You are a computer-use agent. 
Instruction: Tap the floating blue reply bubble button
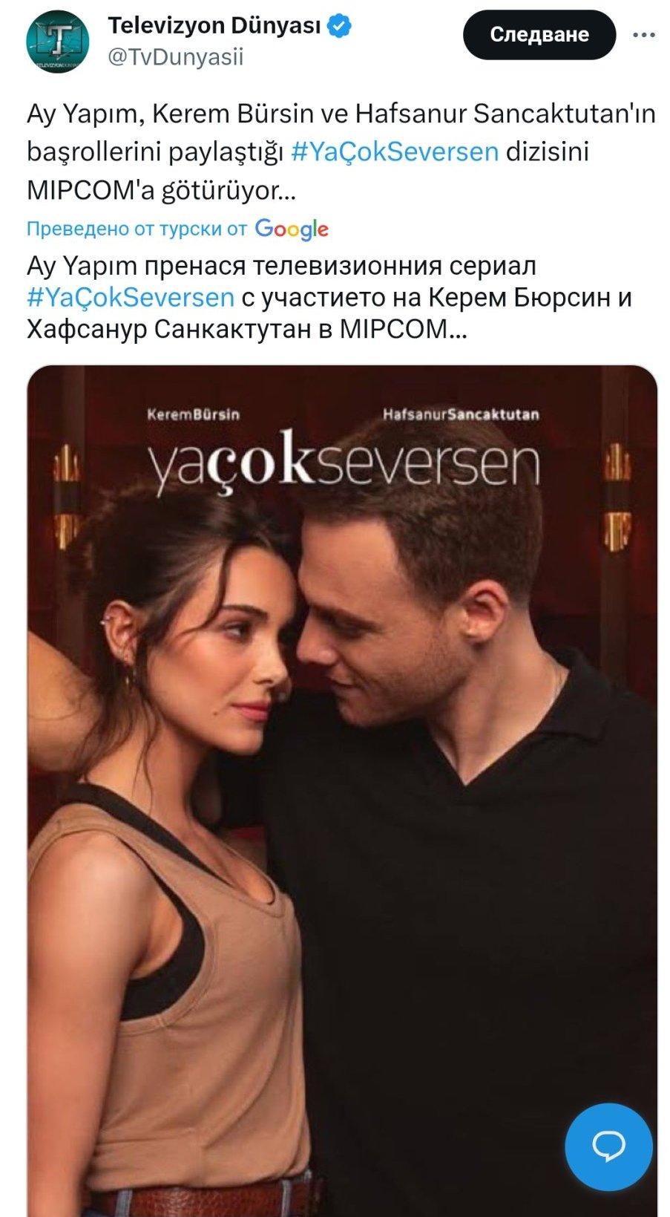[608, 1146]
